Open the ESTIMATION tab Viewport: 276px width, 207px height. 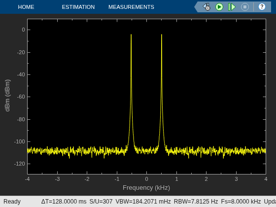click(x=78, y=7)
